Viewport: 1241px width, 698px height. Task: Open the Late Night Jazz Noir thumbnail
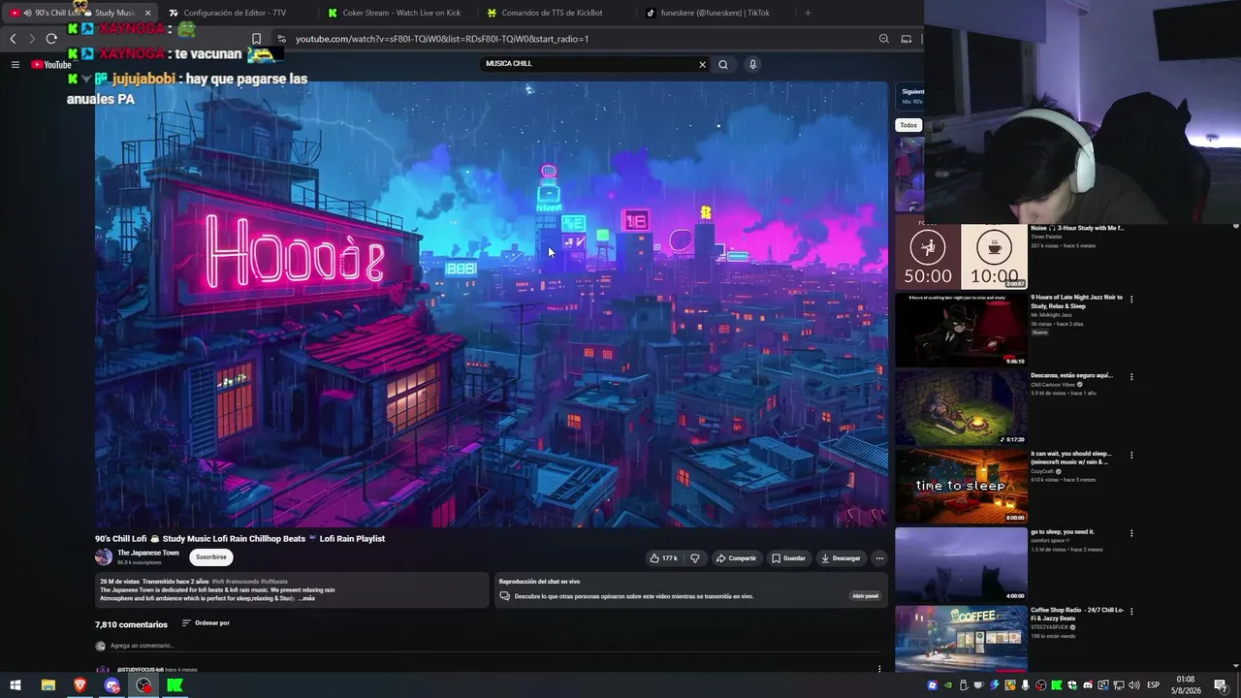pyautogui.click(x=961, y=330)
